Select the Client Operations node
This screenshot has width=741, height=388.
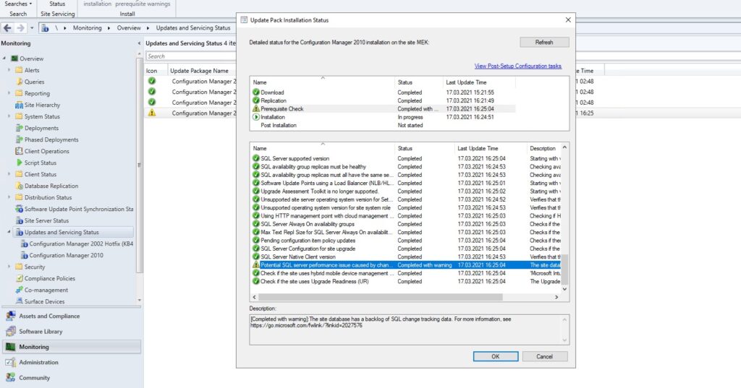click(x=47, y=151)
